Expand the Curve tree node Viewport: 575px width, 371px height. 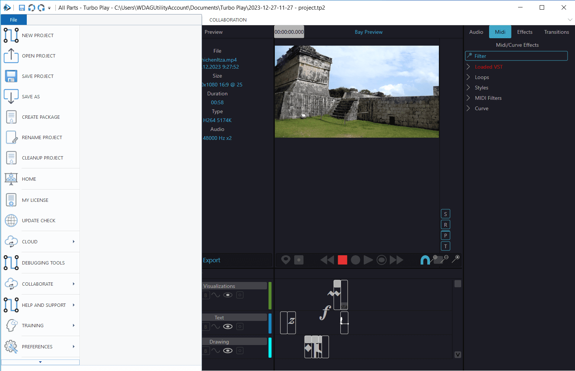pos(468,108)
